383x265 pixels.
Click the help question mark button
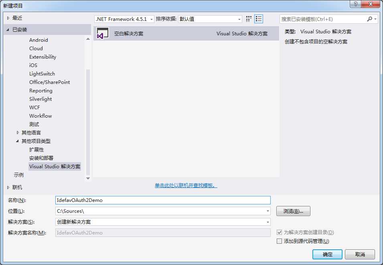click(x=356, y=4)
